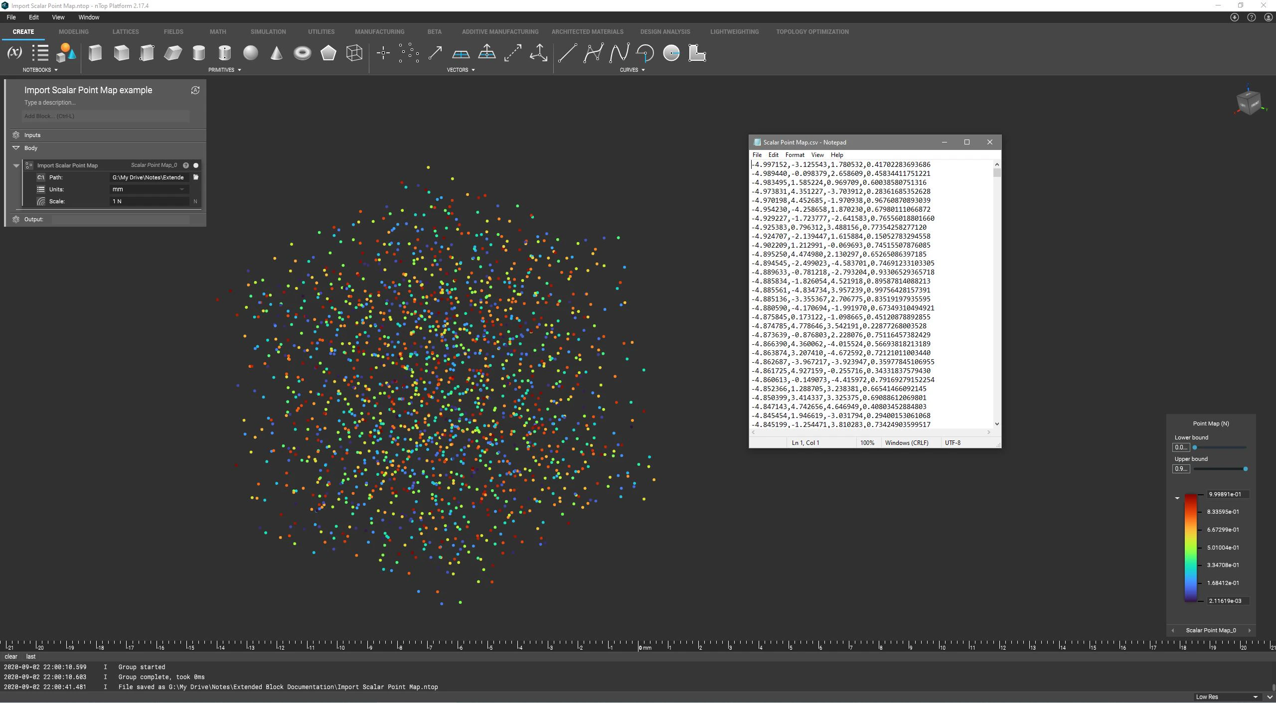Open the folder browser beside the Path field
1276x703 pixels.
click(x=195, y=177)
